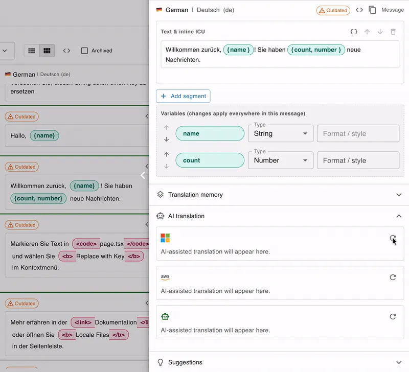Click <code> tag in Markieren message

[86, 244]
